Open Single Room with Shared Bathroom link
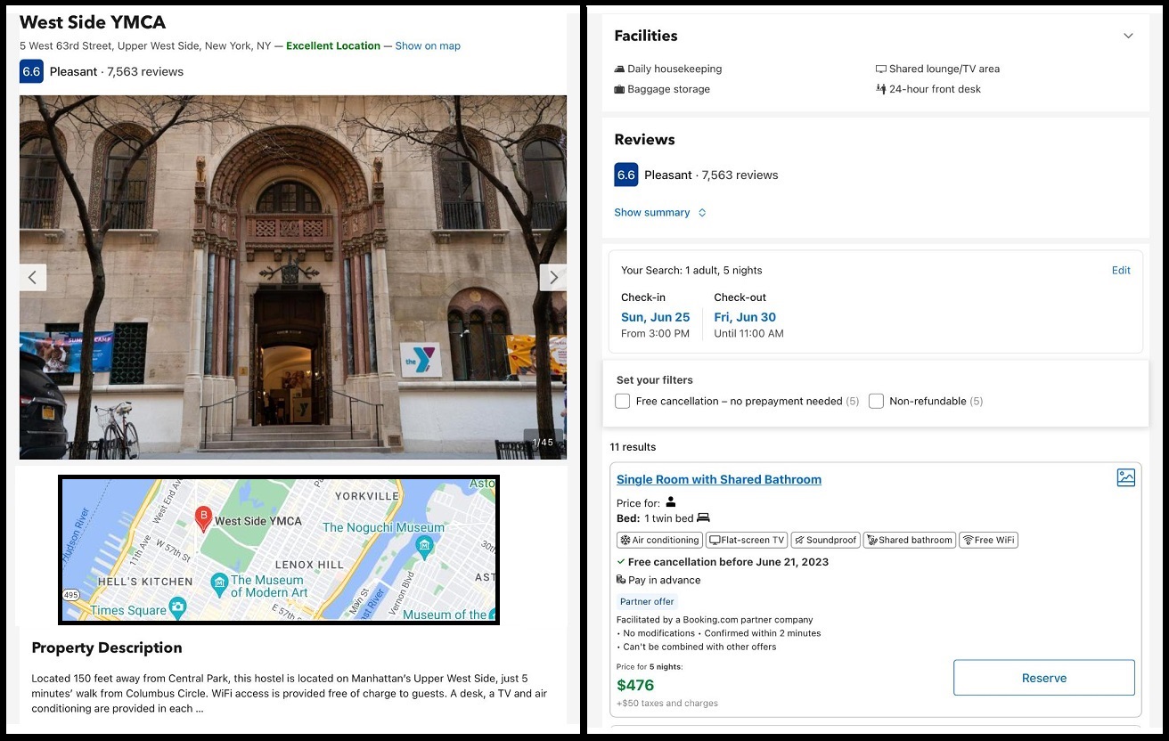Image resolution: width=1169 pixels, height=741 pixels. pos(719,479)
